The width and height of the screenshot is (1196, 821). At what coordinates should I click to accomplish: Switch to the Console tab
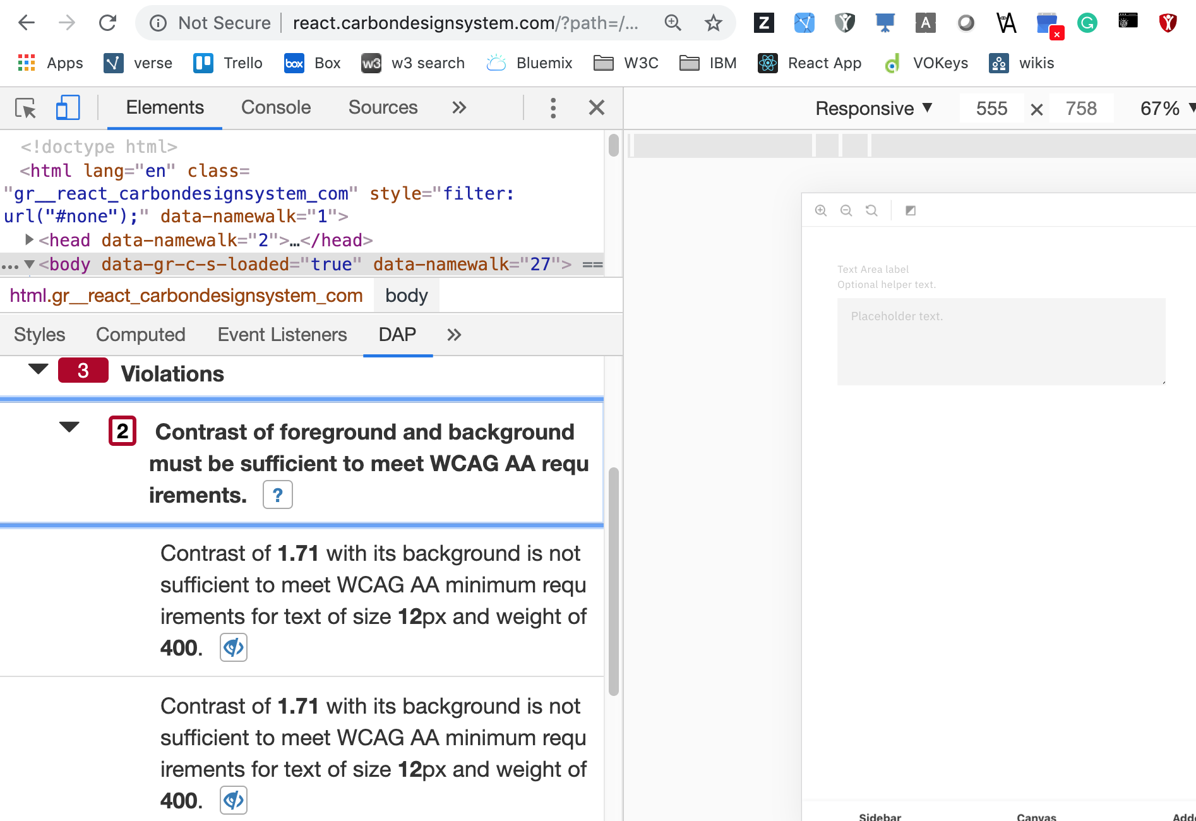point(275,107)
